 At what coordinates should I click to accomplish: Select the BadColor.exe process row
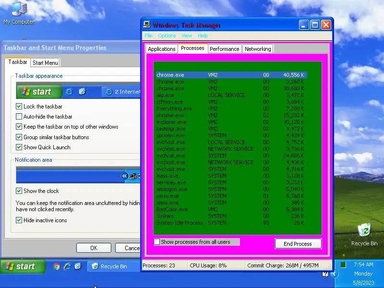tap(231, 209)
